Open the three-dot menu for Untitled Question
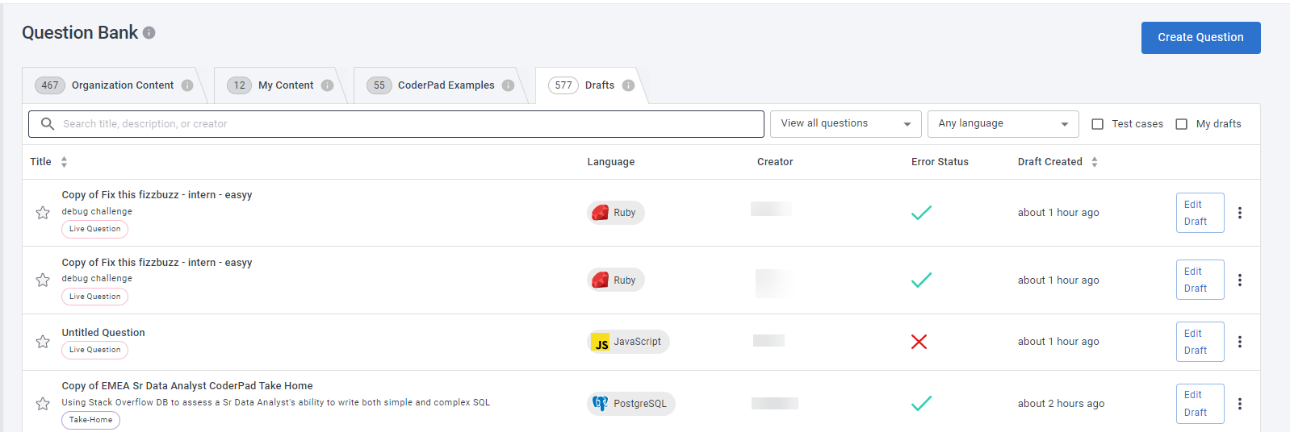Screen dimensions: 1290x432 pyautogui.click(x=1239, y=342)
